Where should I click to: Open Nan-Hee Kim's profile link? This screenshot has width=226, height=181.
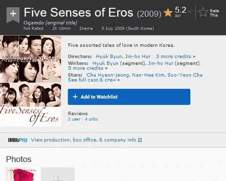click(x=148, y=75)
